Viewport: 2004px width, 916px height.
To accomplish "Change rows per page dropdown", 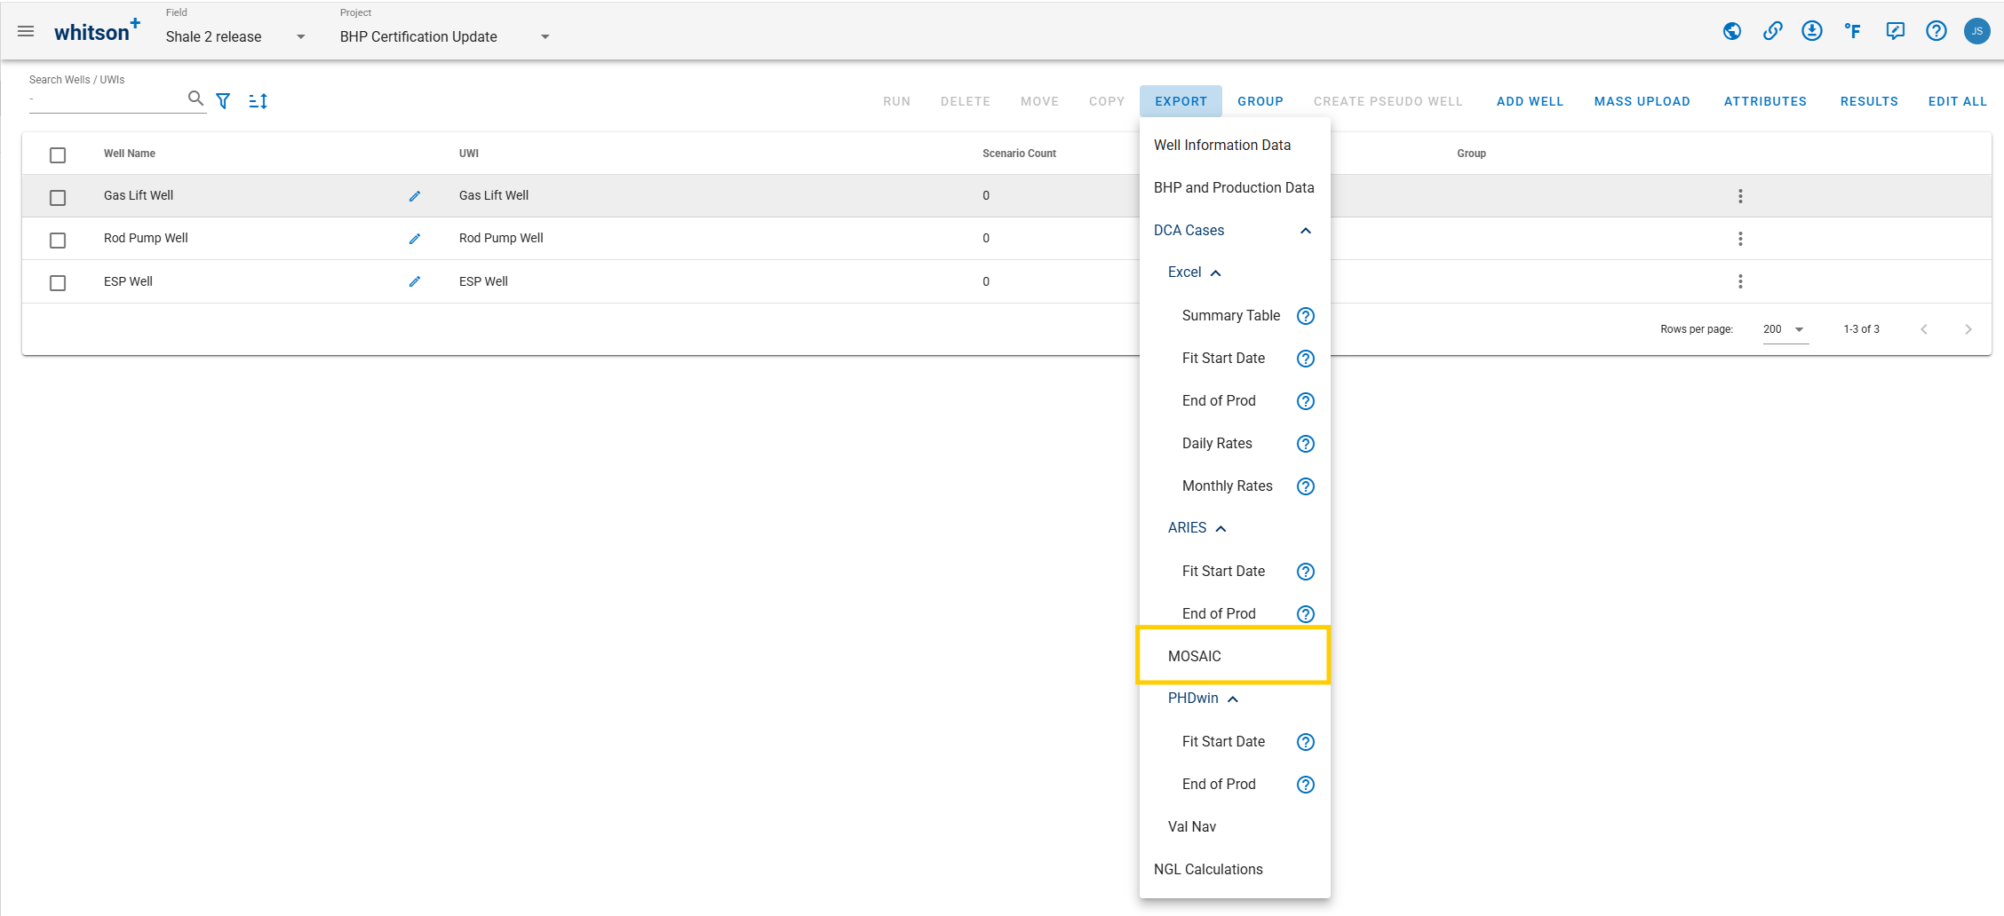I will [x=1785, y=329].
